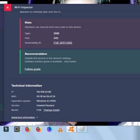The image size is (140, 140).
Task: Open VLC media player from taskbar
Action: pos(60,129)
